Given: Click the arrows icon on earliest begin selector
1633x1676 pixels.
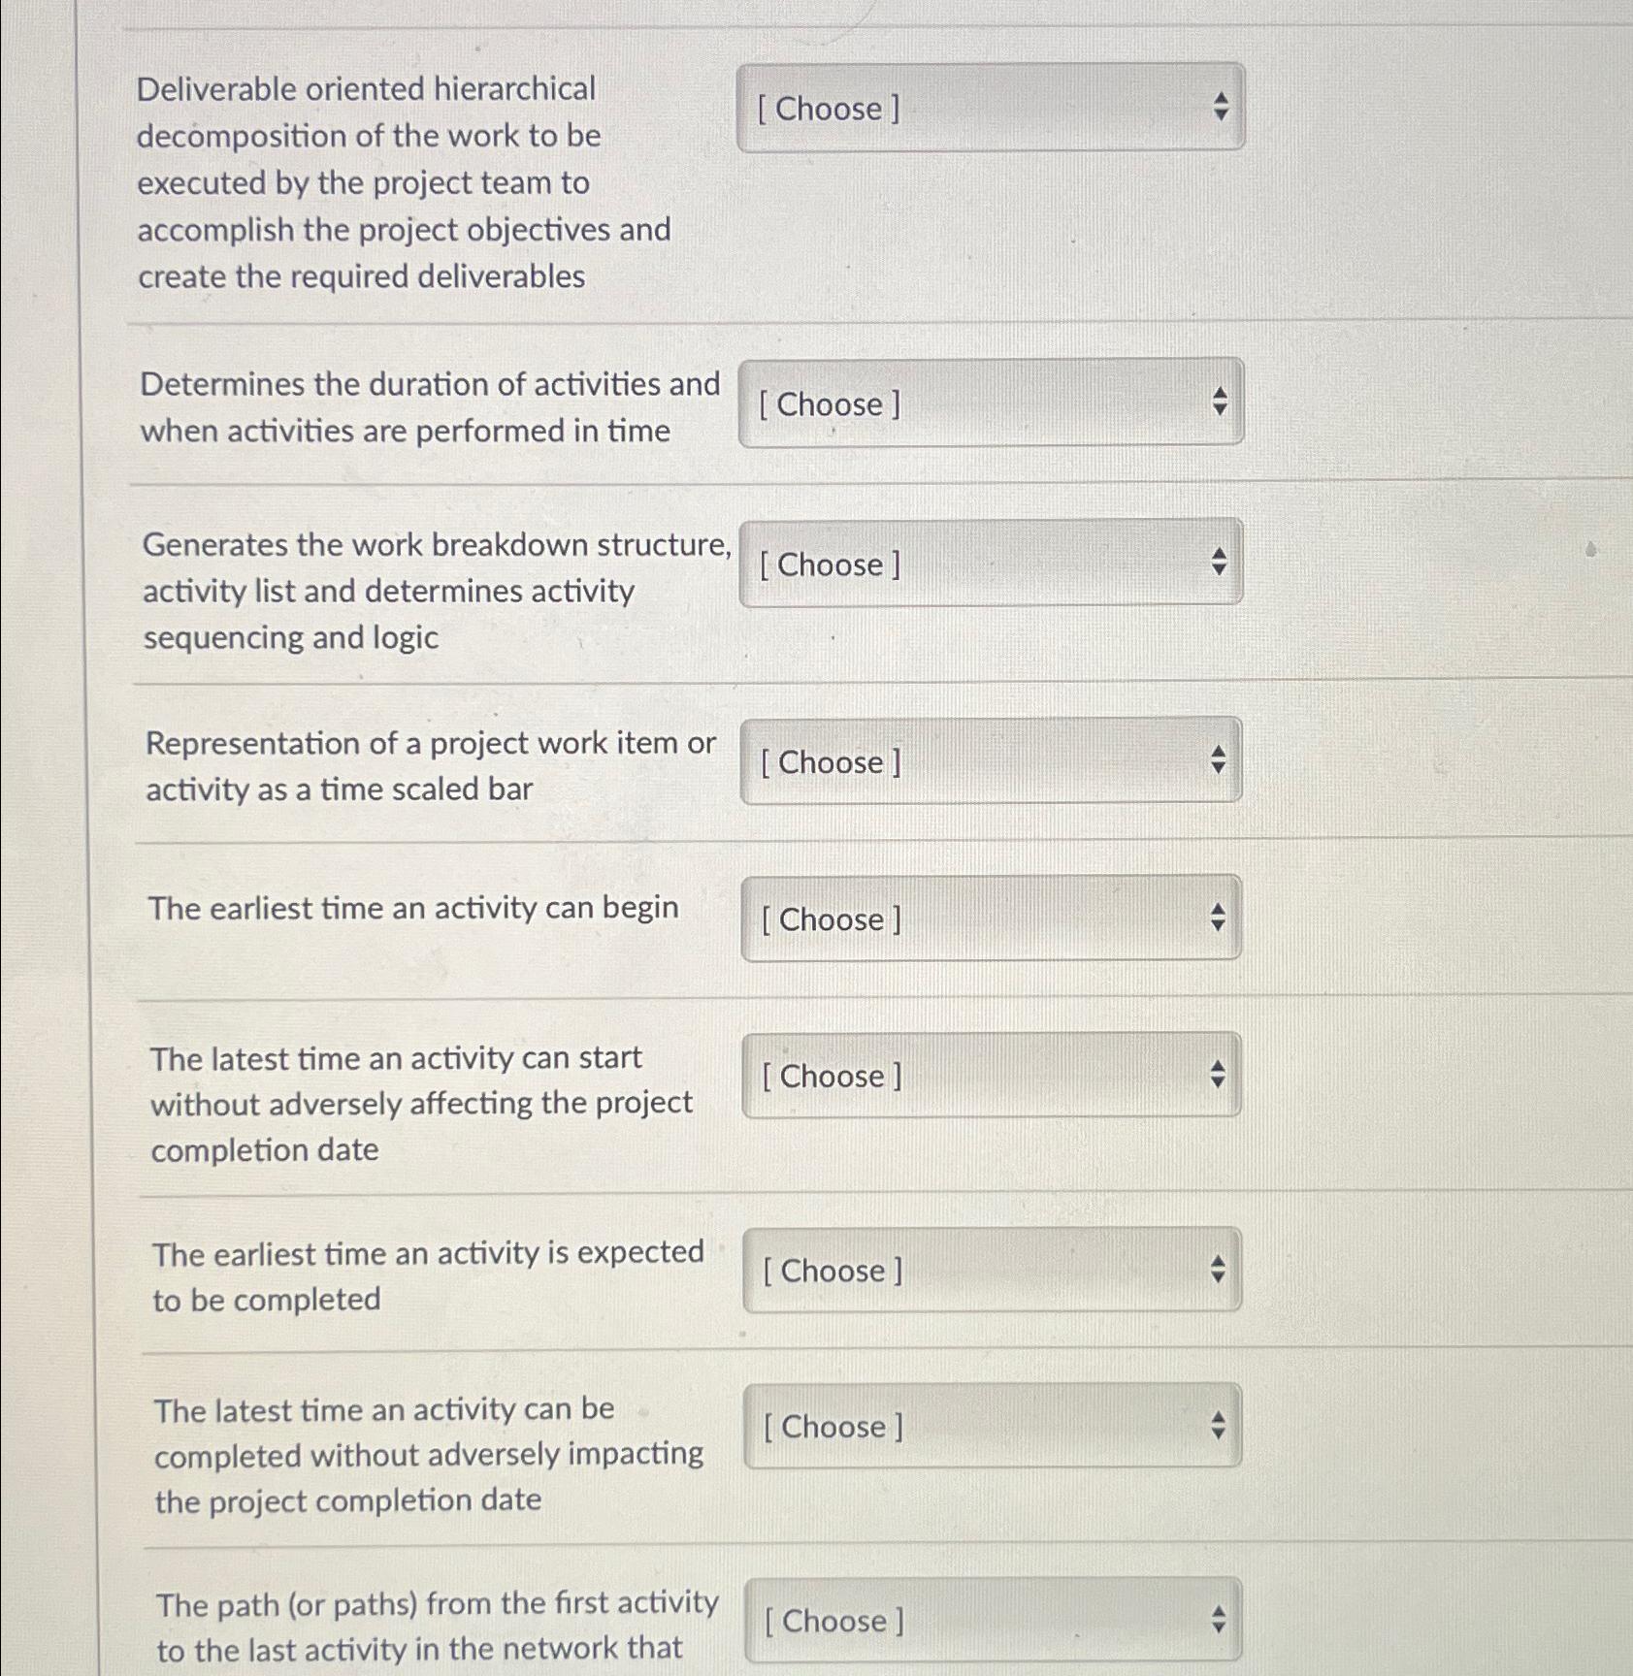Looking at the screenshot, I should [x=1219, y=916].
